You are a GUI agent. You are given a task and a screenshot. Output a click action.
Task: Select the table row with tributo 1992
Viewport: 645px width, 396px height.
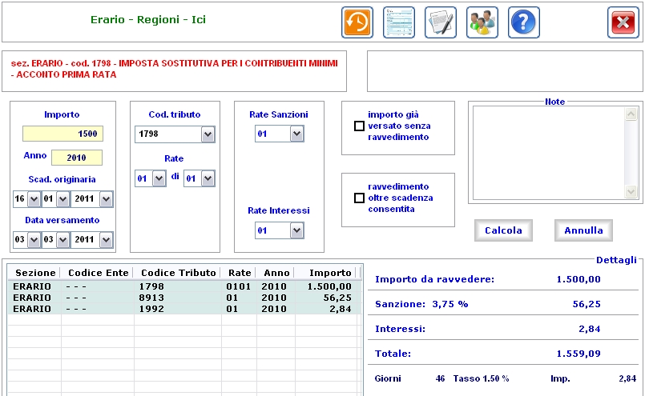pyautogui.click(x=184, y=309)
